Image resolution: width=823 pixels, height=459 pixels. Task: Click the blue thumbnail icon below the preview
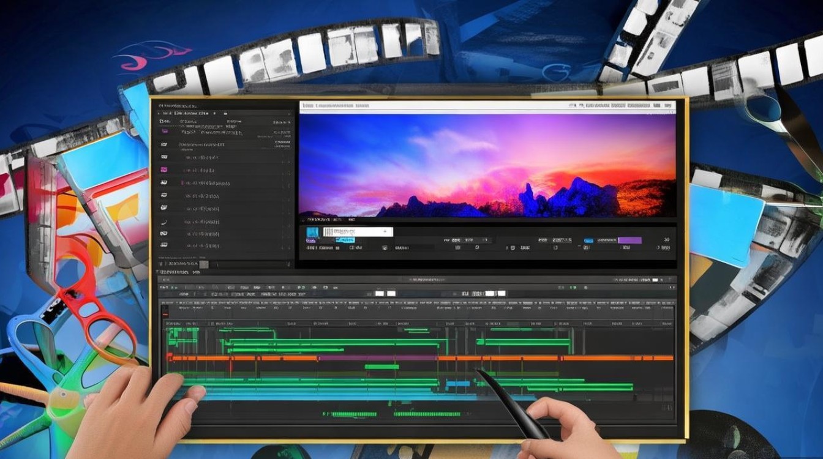[313, 233]
